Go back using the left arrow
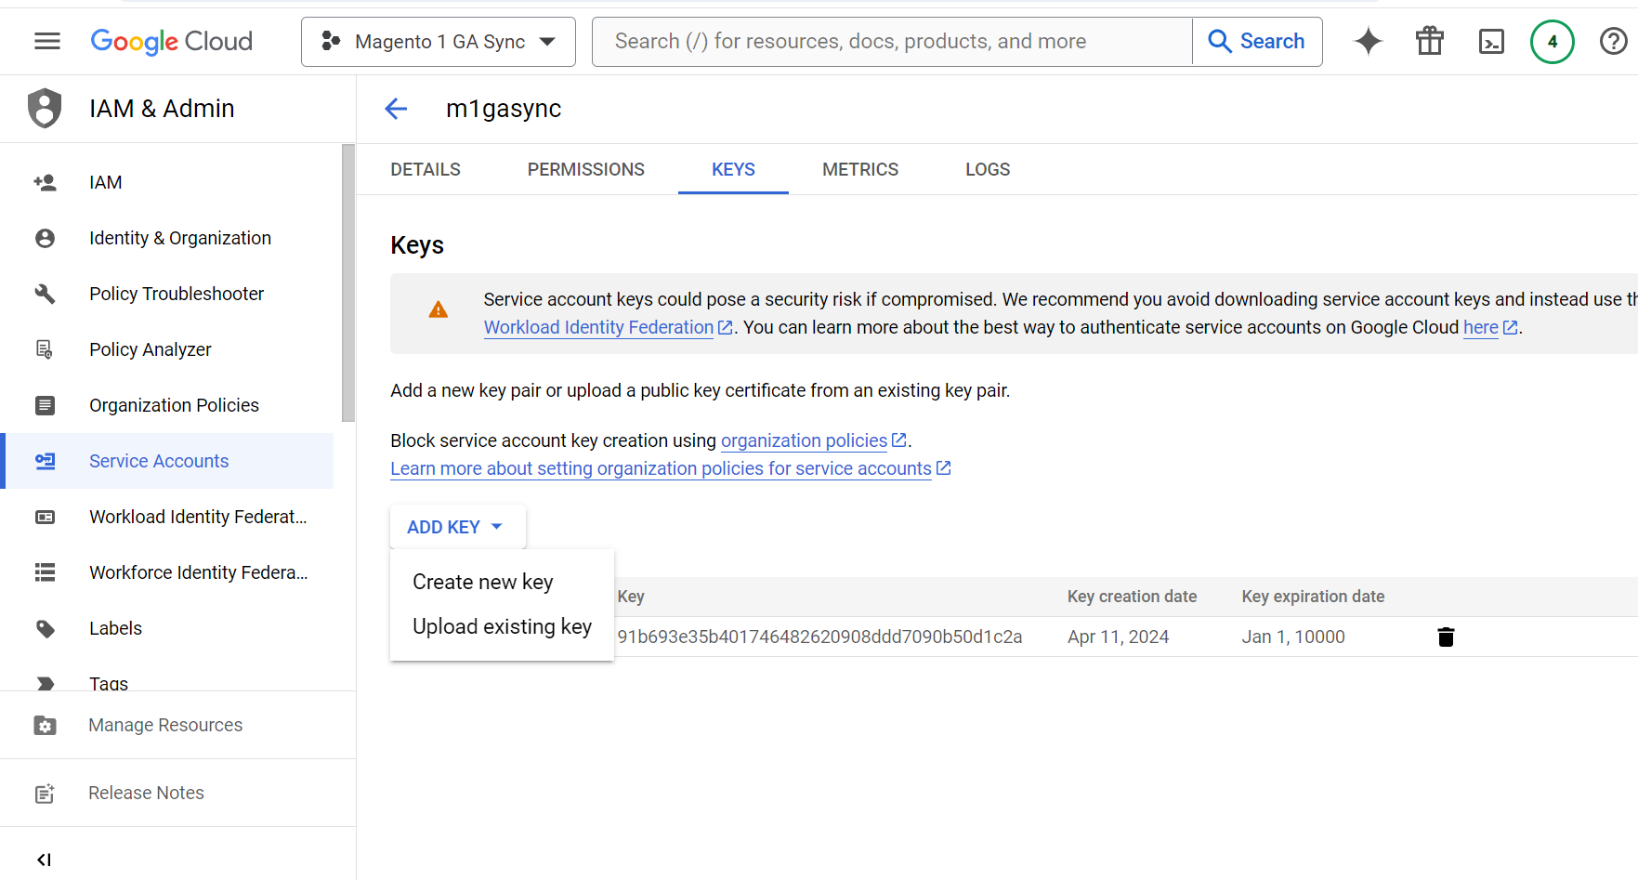 point(397,109)
